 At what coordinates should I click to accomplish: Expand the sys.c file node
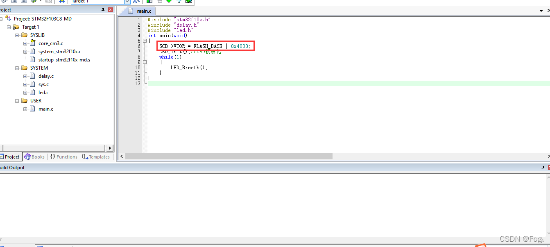pos(25,84)
